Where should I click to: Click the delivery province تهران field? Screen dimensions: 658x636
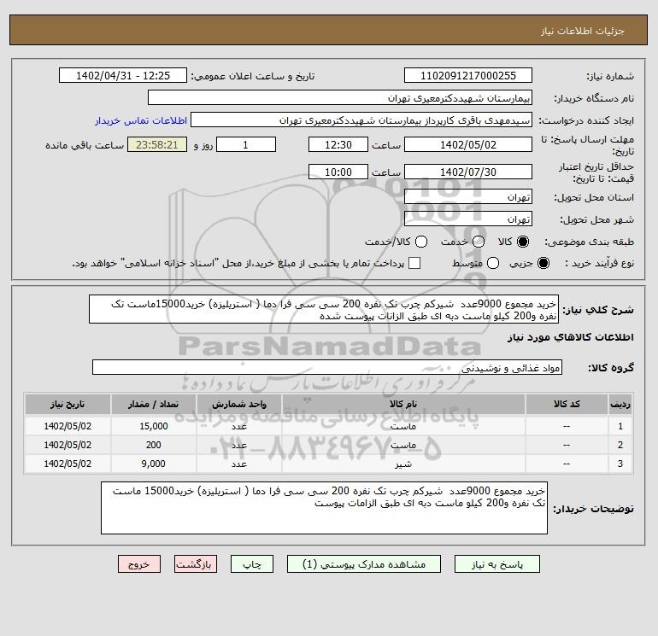point(468,196)
